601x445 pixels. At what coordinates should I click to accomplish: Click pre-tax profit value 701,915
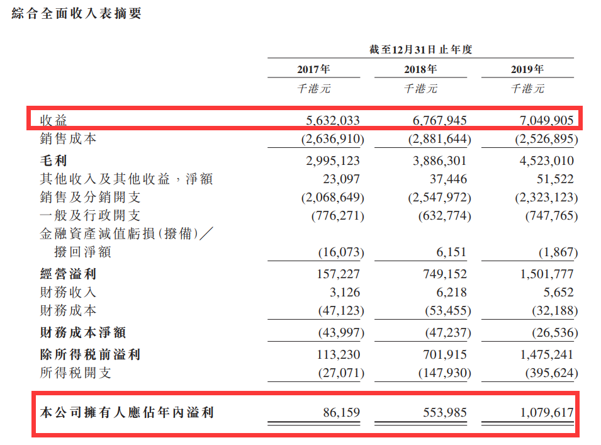tap(445, 354)
